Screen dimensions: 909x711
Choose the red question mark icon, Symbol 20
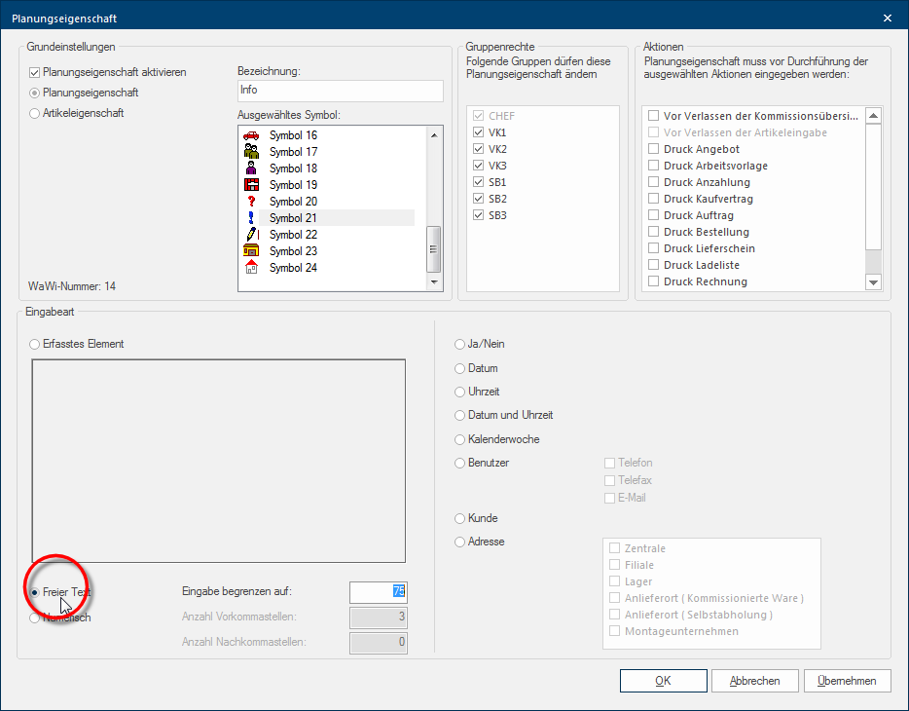251,202
